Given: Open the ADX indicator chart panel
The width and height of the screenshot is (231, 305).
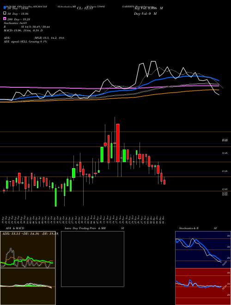Looking at the screenshot, I should [28, 250].
